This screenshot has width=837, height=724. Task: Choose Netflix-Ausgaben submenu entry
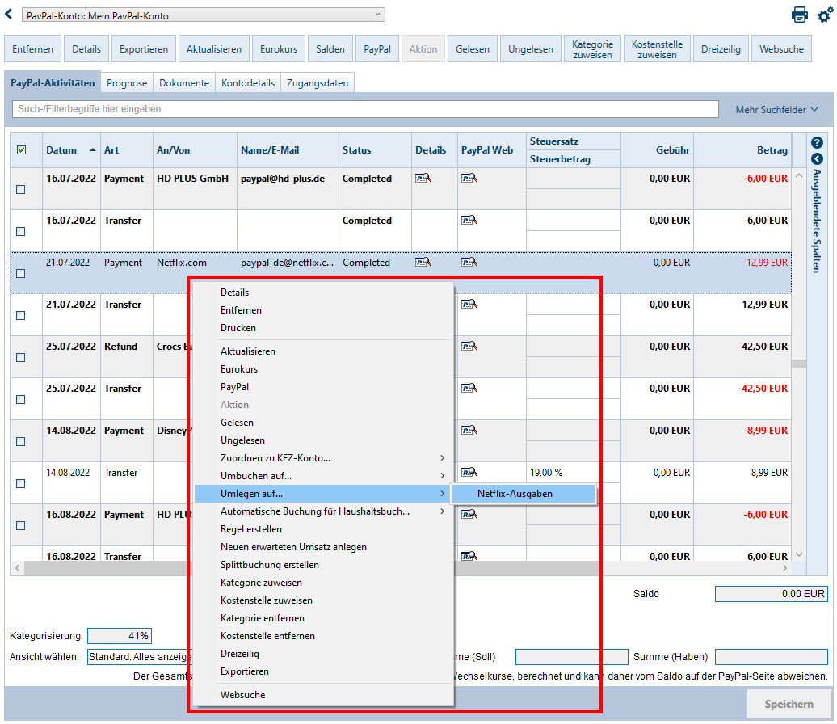click(x=524, y=494)
